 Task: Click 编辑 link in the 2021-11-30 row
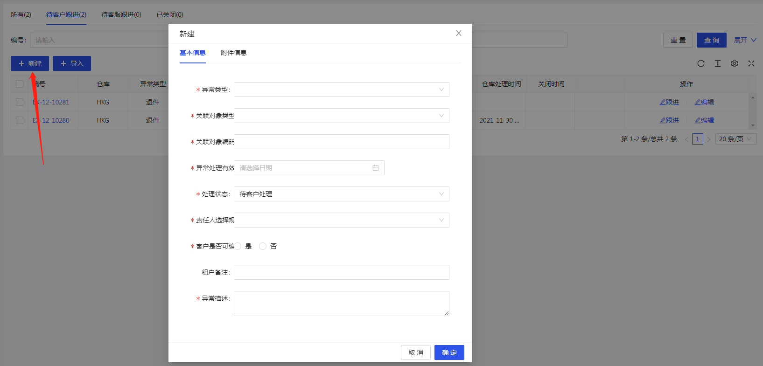coord(704,120)
